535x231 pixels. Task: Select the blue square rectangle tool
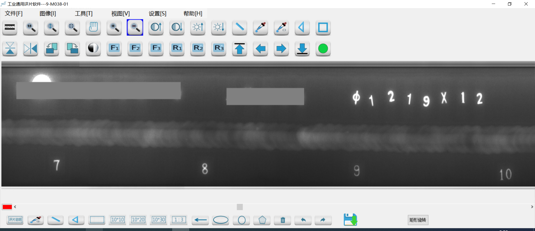tap(323, 27)
